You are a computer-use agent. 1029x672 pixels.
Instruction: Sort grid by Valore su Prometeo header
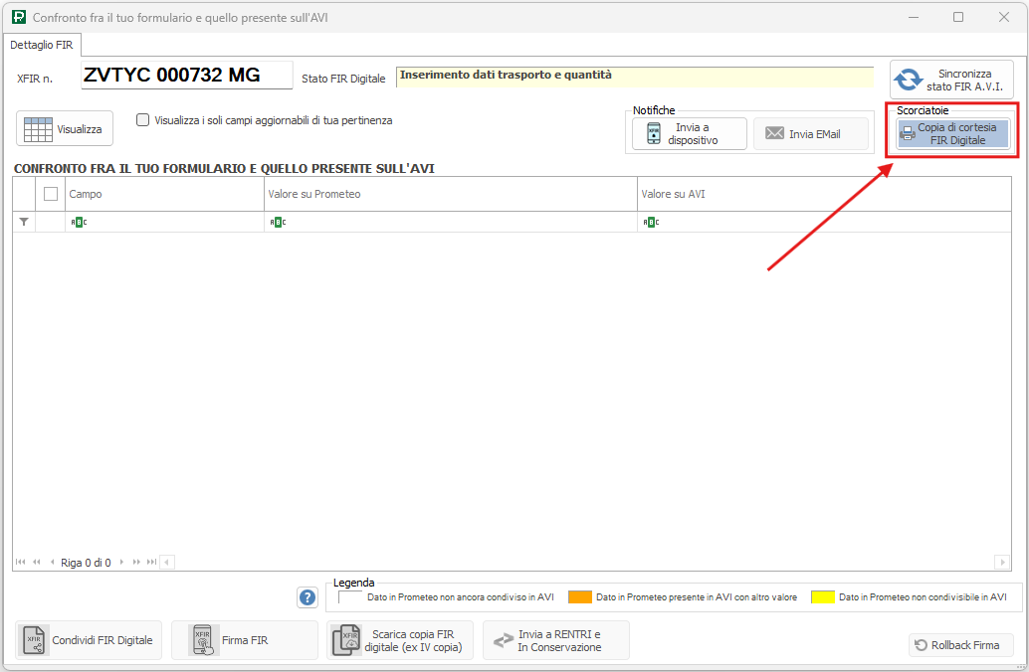(448, 194)
